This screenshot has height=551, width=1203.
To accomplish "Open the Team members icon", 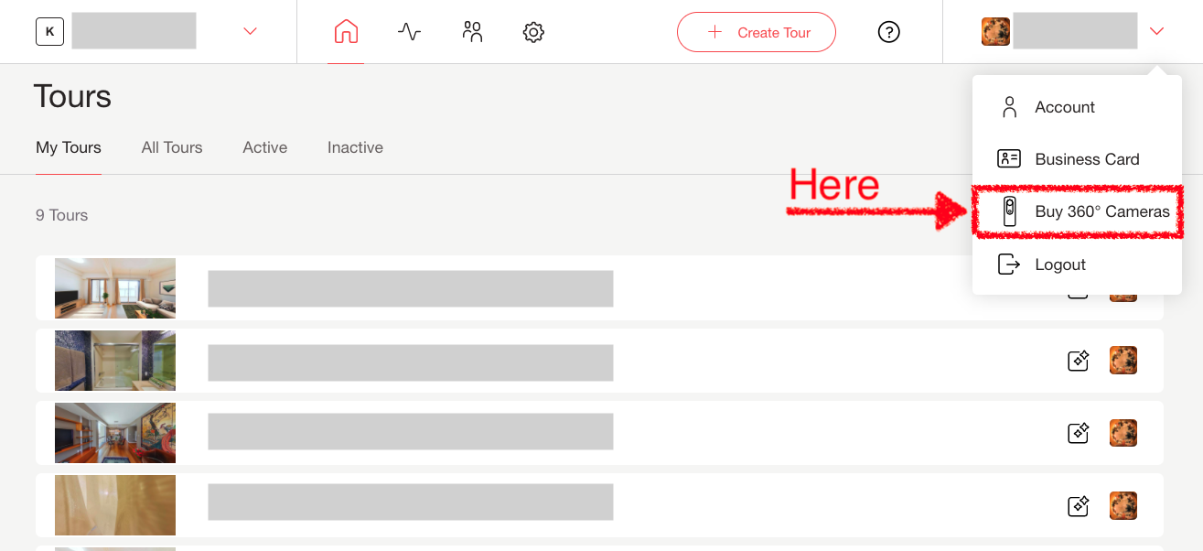I will [472, 32].
